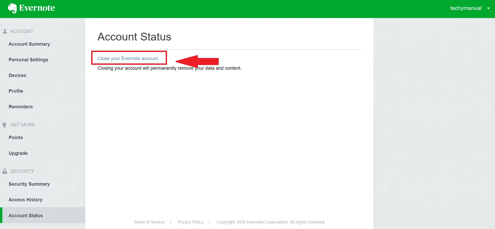495x229 pixels.
Task: Click the Account Status page title
Action: point(134,37)
